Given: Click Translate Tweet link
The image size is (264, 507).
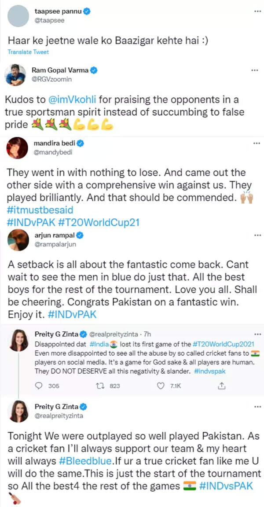Looking at the screenshot, I should pos(28,52).
